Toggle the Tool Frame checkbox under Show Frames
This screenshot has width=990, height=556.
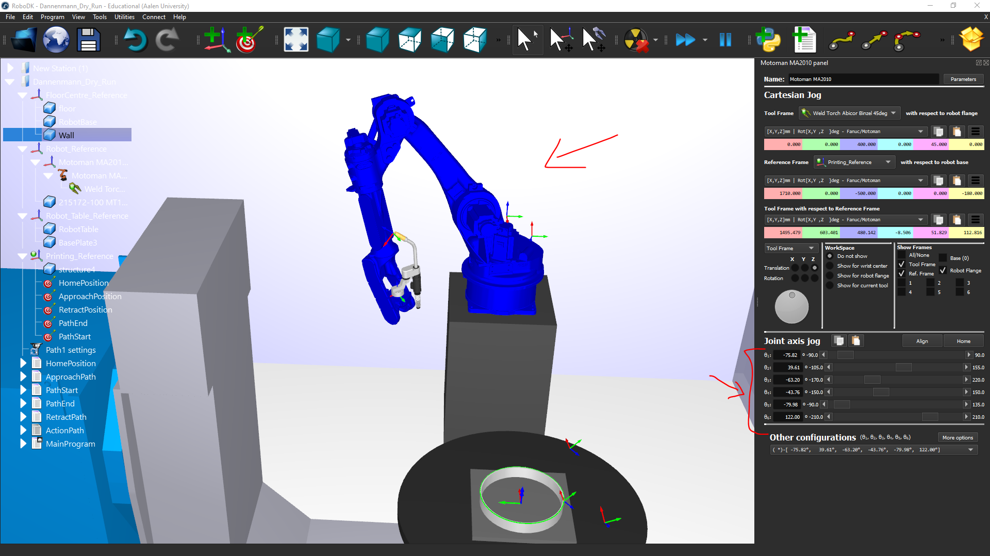[901, 264]
